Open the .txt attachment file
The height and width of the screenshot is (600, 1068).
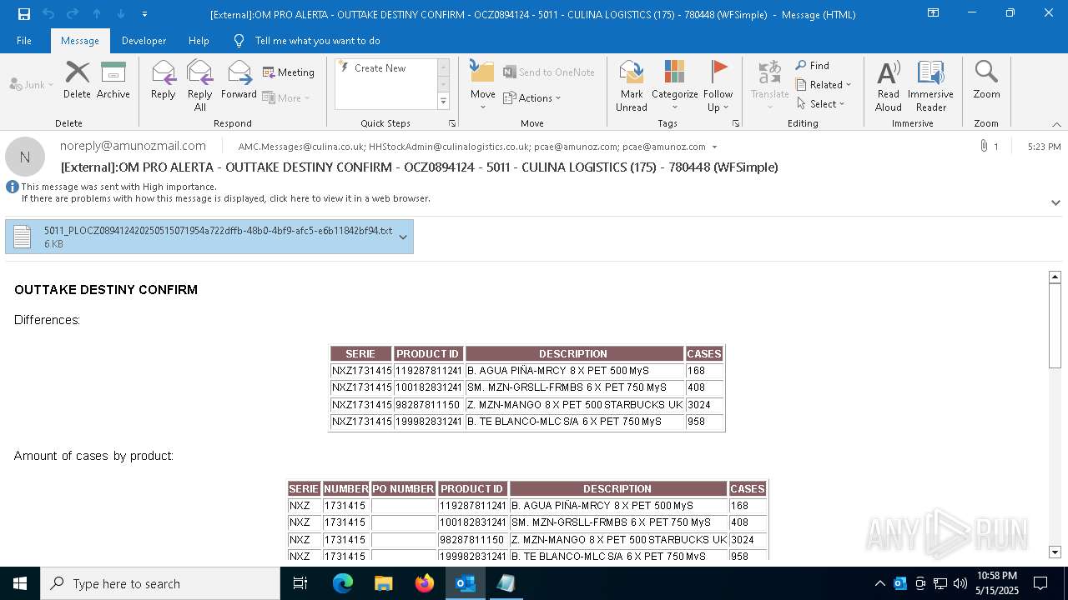coord(209,237)
